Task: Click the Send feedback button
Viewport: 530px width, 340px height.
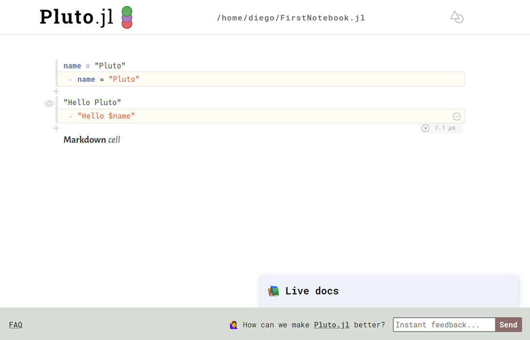Action: [509, 325]
